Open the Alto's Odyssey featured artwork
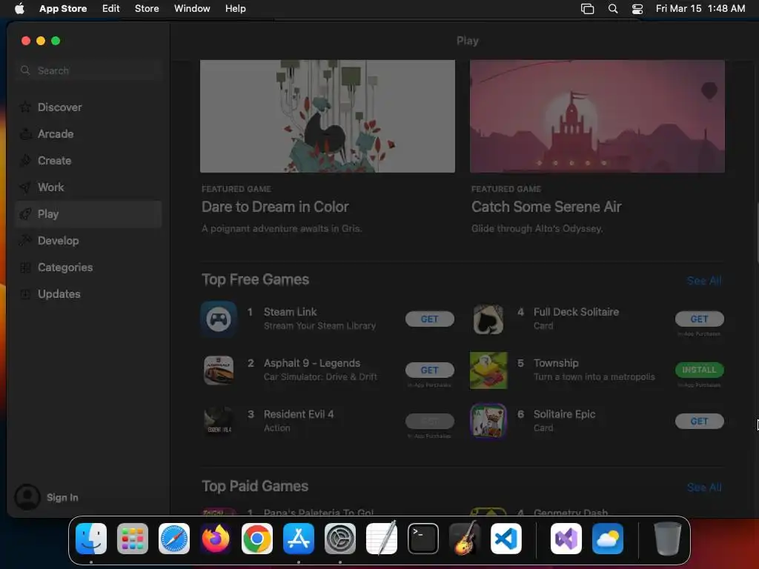This screenshot has width=759, height=569. [597, 116]
